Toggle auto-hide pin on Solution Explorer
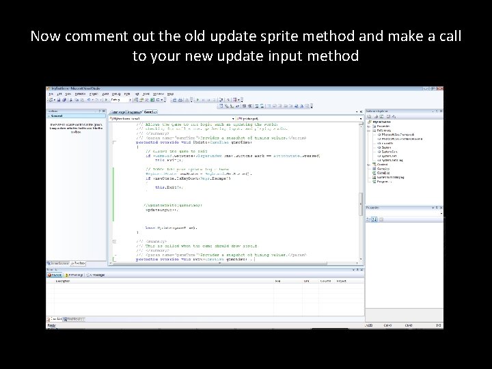This screenshot has height=369, width=492. pos(437,111)
